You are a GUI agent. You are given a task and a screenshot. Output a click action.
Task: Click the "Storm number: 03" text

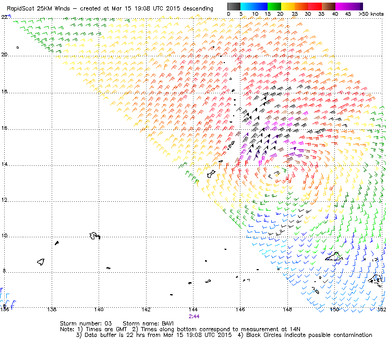click(x=86, y=323)
